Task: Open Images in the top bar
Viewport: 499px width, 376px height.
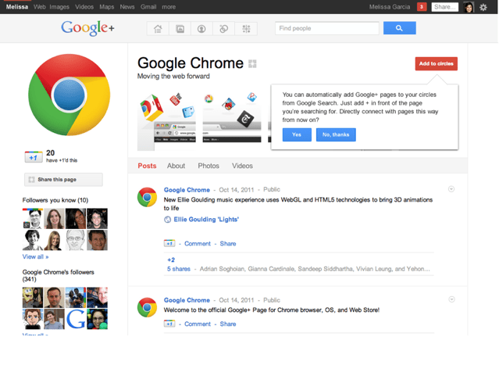Action: (59, 7)
